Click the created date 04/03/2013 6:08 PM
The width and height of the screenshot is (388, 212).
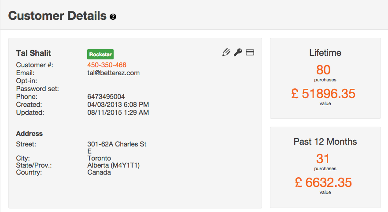point(118,105)
